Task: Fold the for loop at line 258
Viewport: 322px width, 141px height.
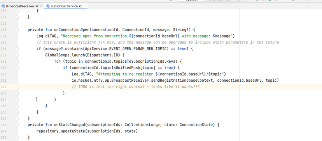Action: click(17, 61)
